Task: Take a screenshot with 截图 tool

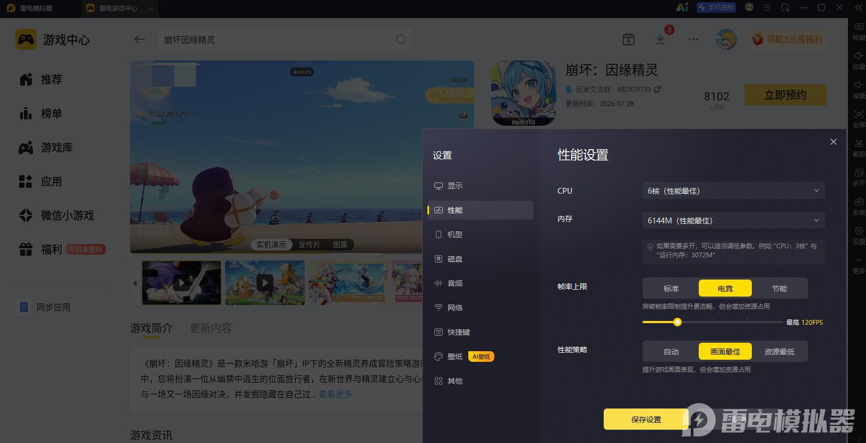Action: point(859,147)
